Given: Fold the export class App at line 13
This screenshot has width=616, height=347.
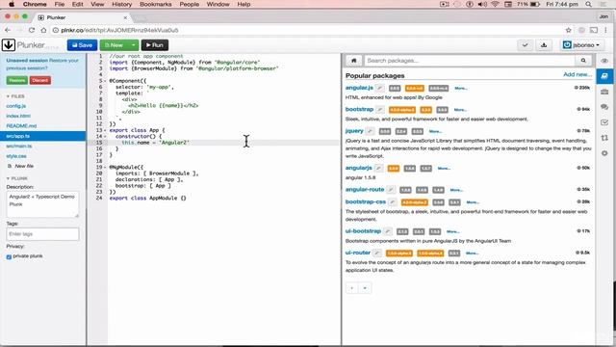Looking at the screenshot, I should click(105, 130).
